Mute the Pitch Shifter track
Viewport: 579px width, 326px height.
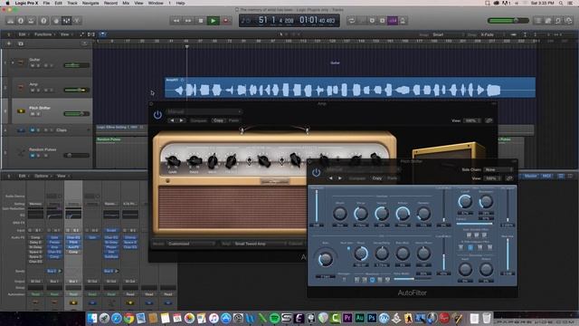point(33,114)
